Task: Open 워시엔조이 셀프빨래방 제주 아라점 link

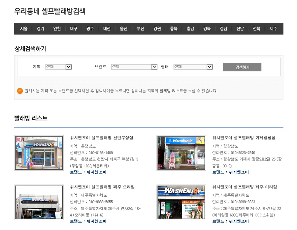Action: (x=245, y=187)
